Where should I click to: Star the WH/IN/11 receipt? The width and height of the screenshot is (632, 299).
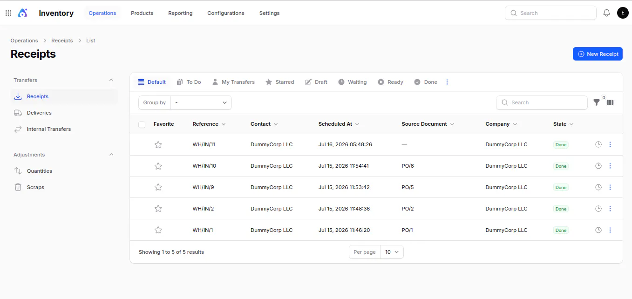coord(158,145)
